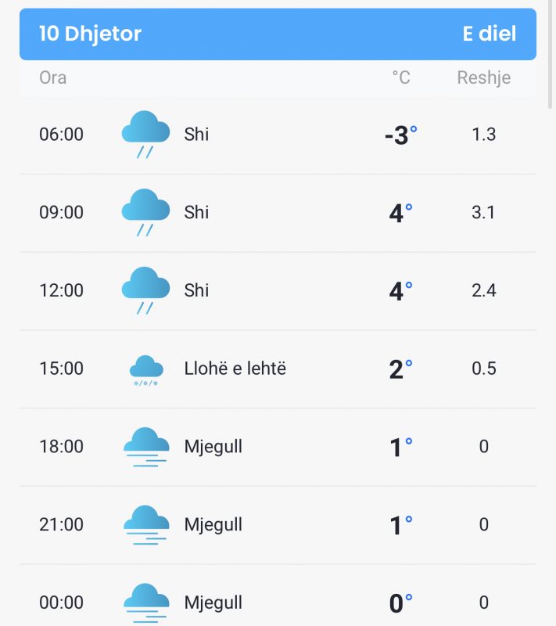The height and width of the screenshot is (626, 556).
Task: Click the rain cloud icon at 12:00
Action: click(x=145, y=290)
